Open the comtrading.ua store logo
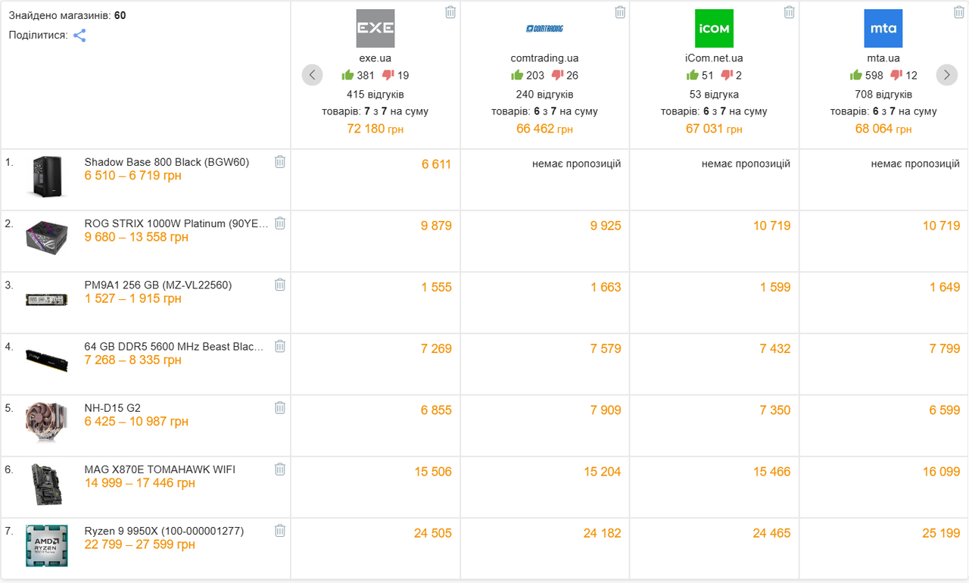Screen dimensions: 969x583 point(544,29)
